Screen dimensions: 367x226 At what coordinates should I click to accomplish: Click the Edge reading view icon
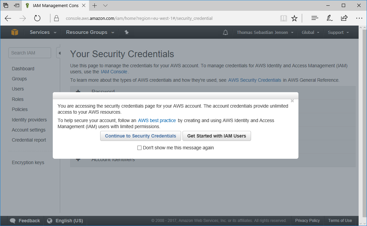pos(284,18)
